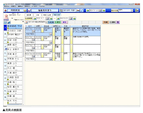Open the calendar icon under date H23/10/1
The width and height of the screenshot is (143, 113).
[33, 31]
